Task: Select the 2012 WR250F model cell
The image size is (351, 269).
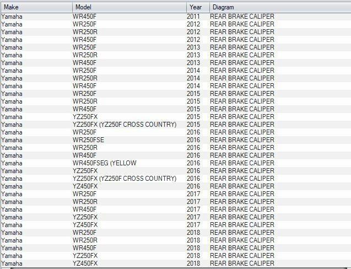Action: tap(84, 24)
